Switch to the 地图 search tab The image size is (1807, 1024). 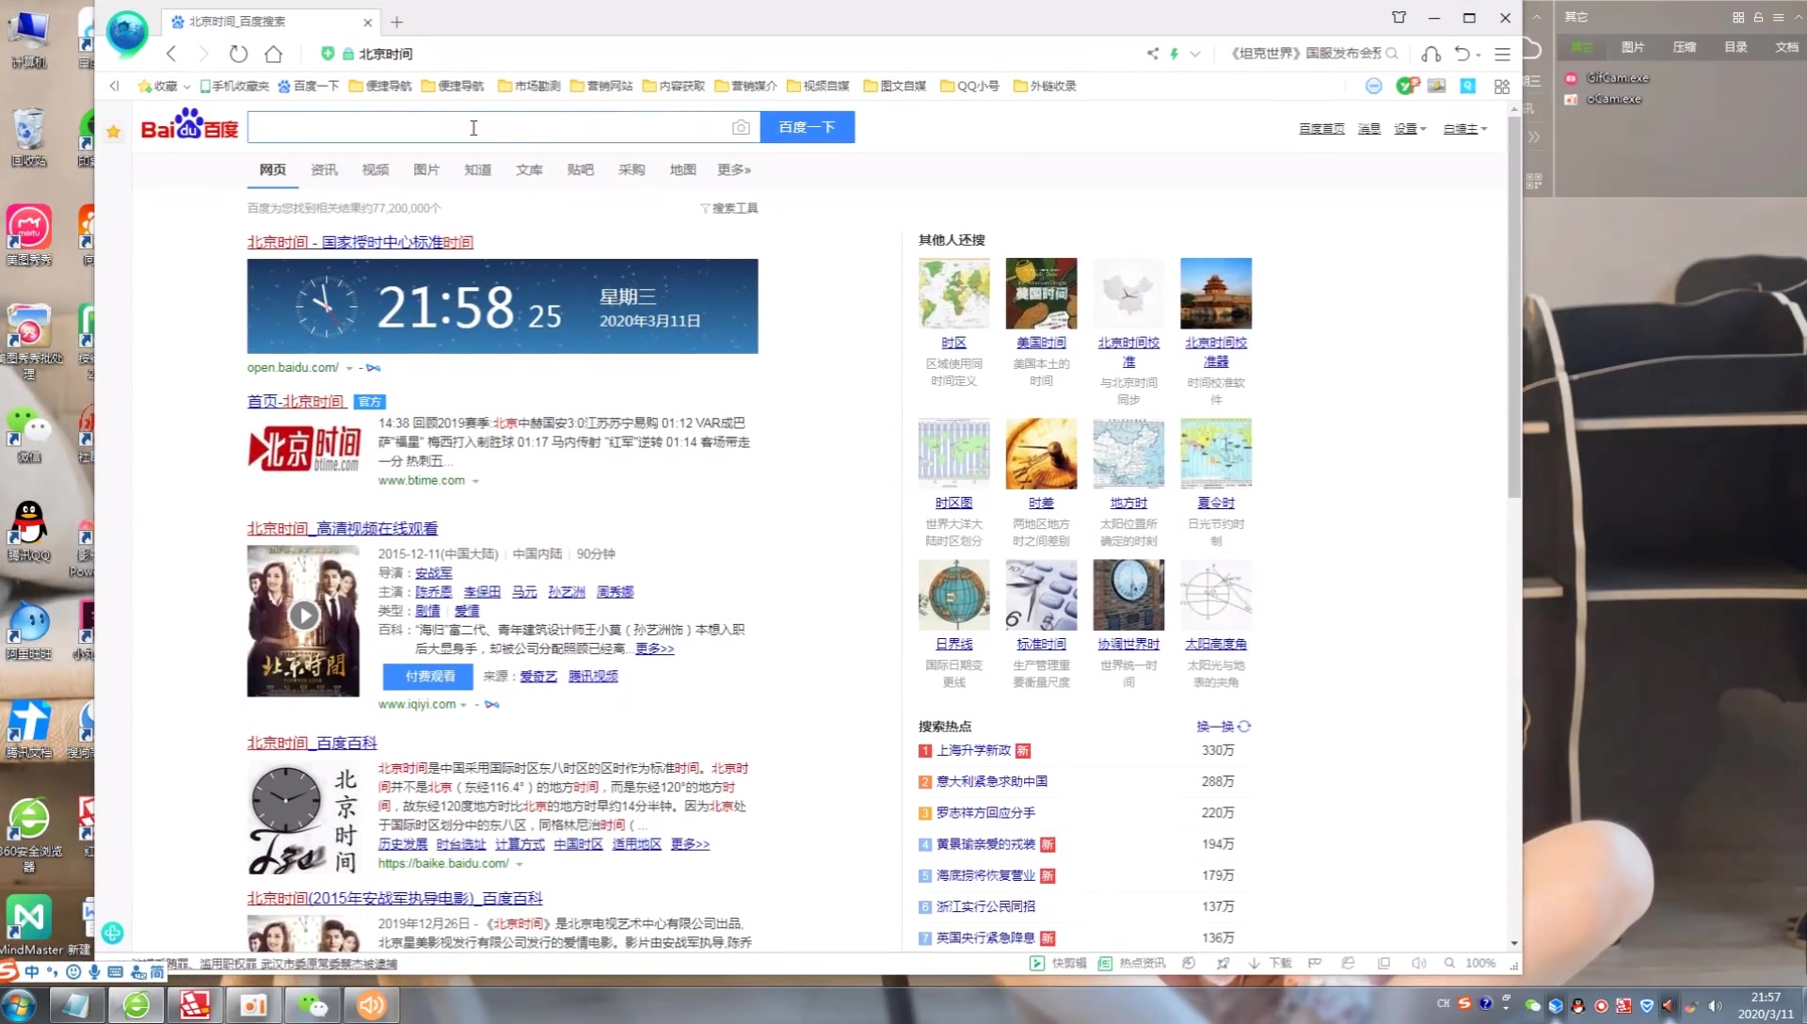[683, 169]
